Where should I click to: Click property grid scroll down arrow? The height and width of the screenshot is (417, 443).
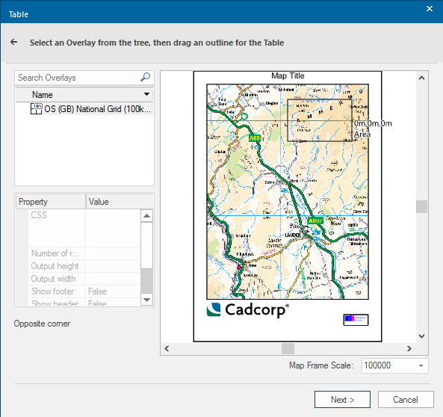tap(146, 300)
